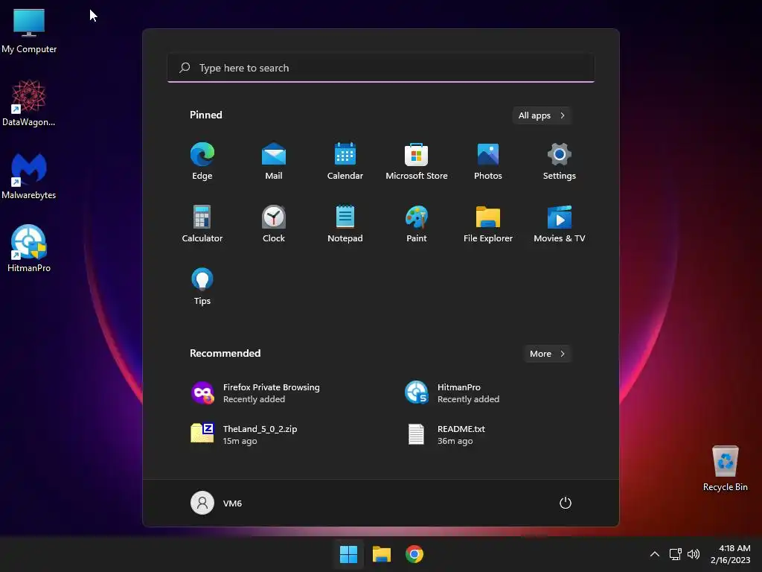Open File Explorer from pinned apps

[488, 223]
